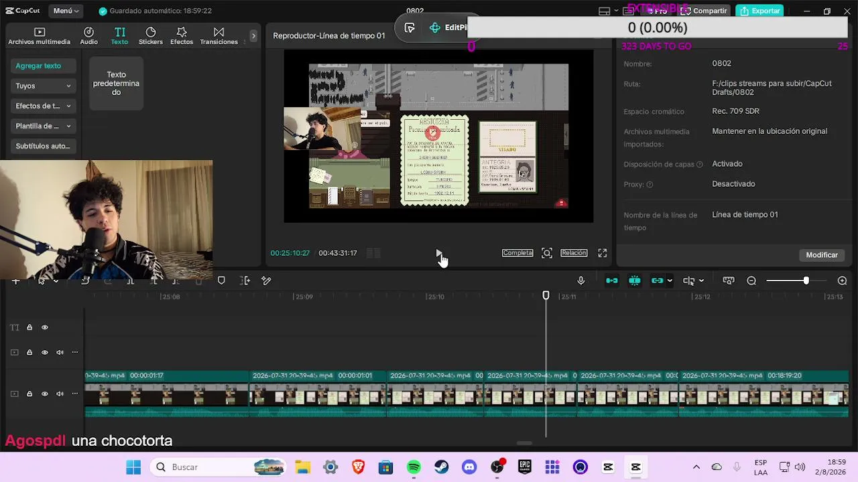Add a marker on the timeline

221,280
